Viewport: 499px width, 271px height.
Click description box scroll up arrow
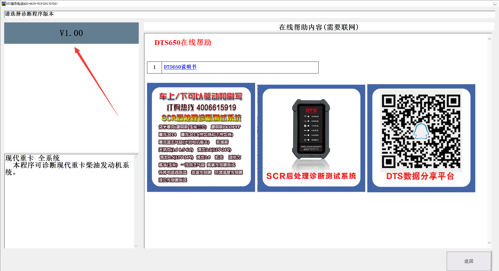136,157
